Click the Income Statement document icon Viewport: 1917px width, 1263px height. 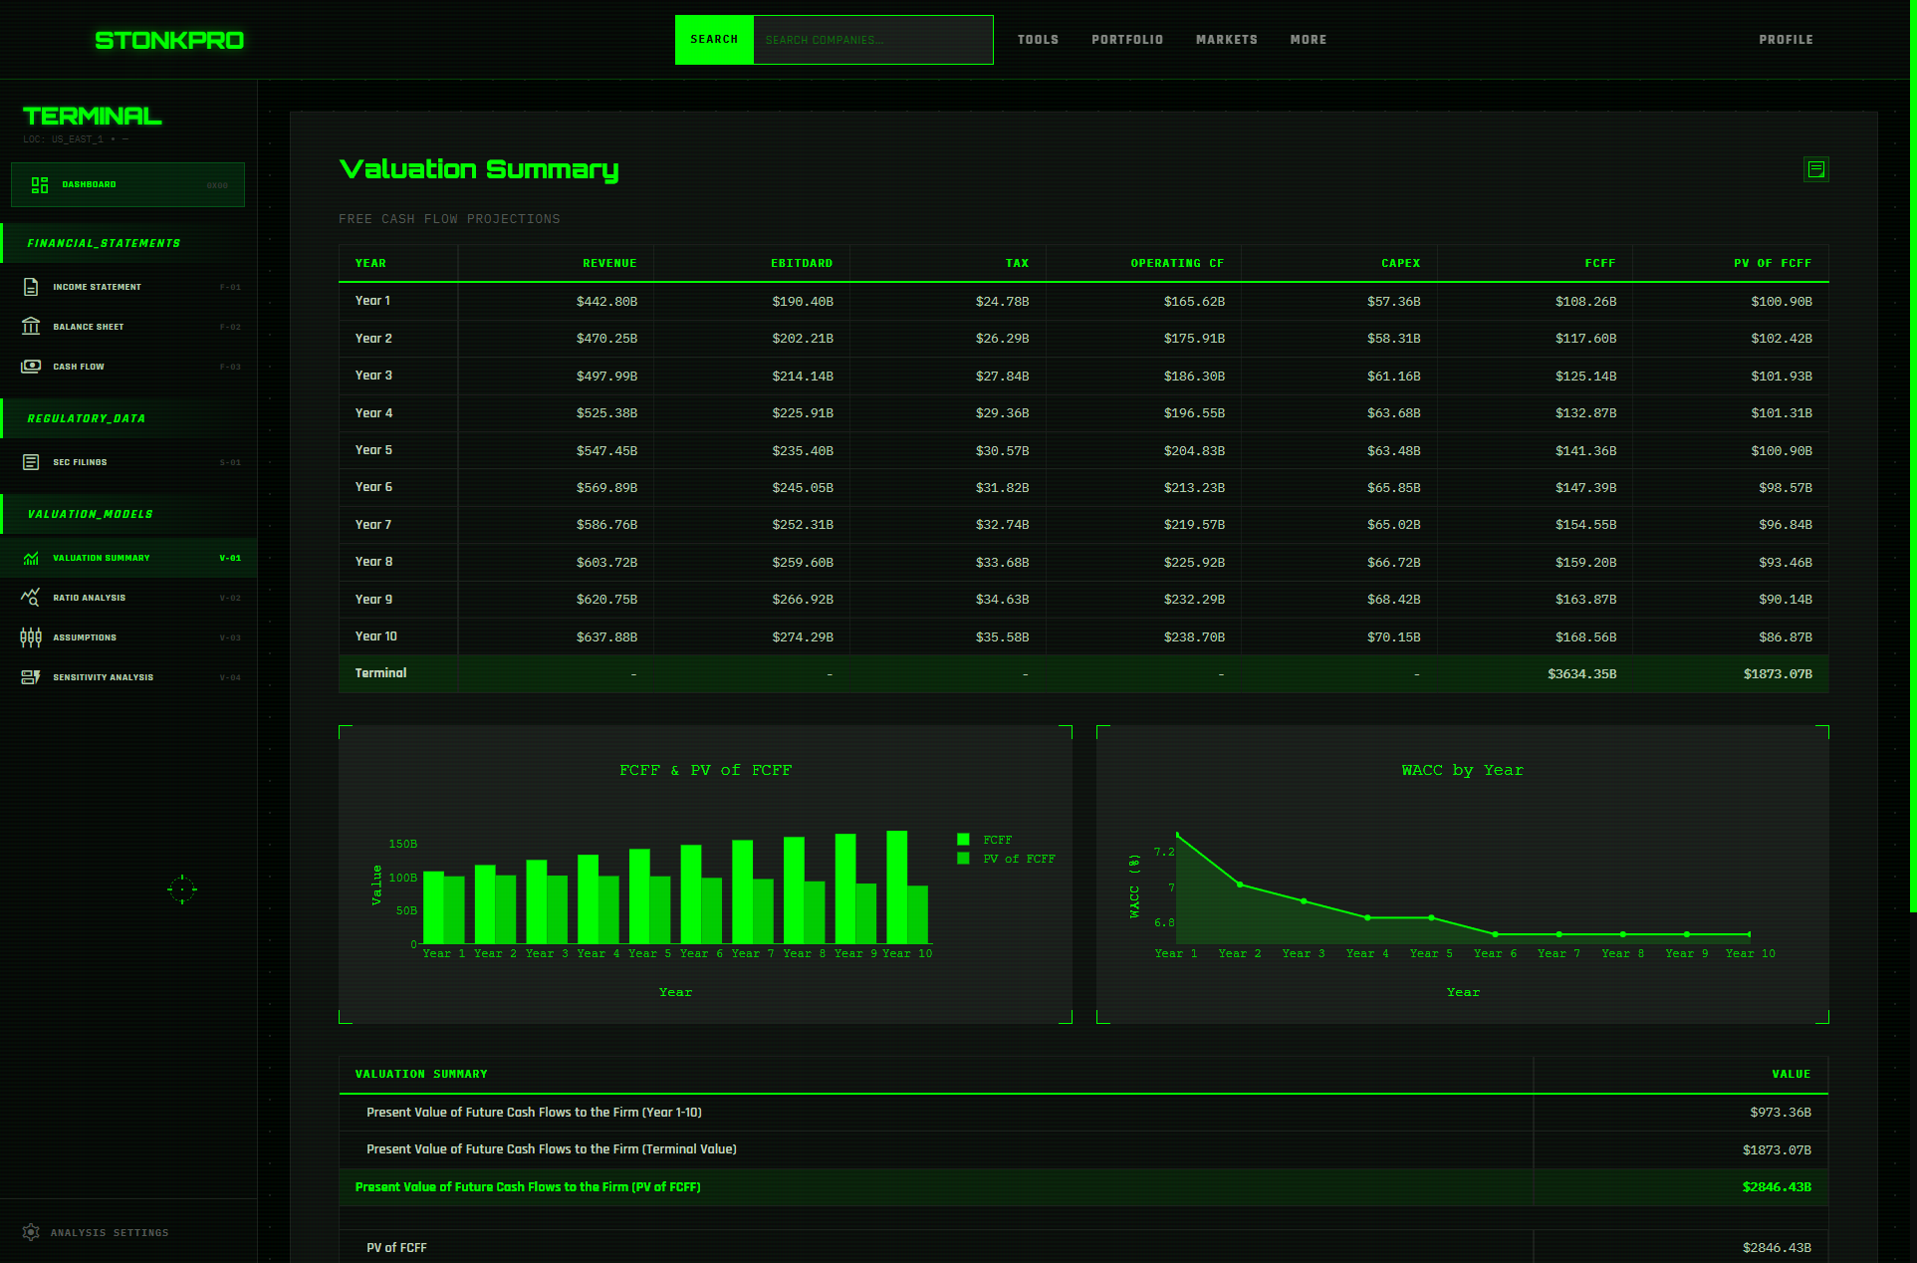tap(31, 287)
